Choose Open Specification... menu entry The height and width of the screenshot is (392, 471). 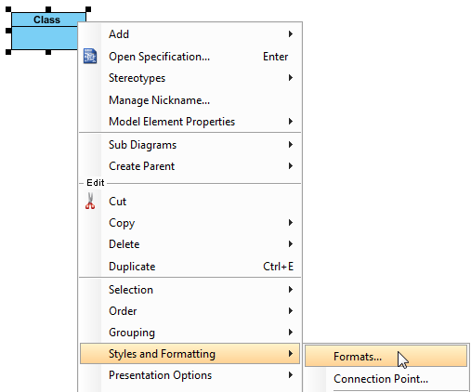pyautogui.click(x=190, y=57)
